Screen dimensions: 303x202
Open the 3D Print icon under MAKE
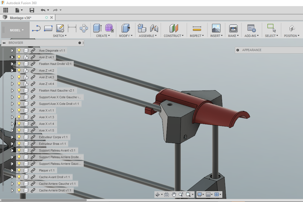pos(233,28)
